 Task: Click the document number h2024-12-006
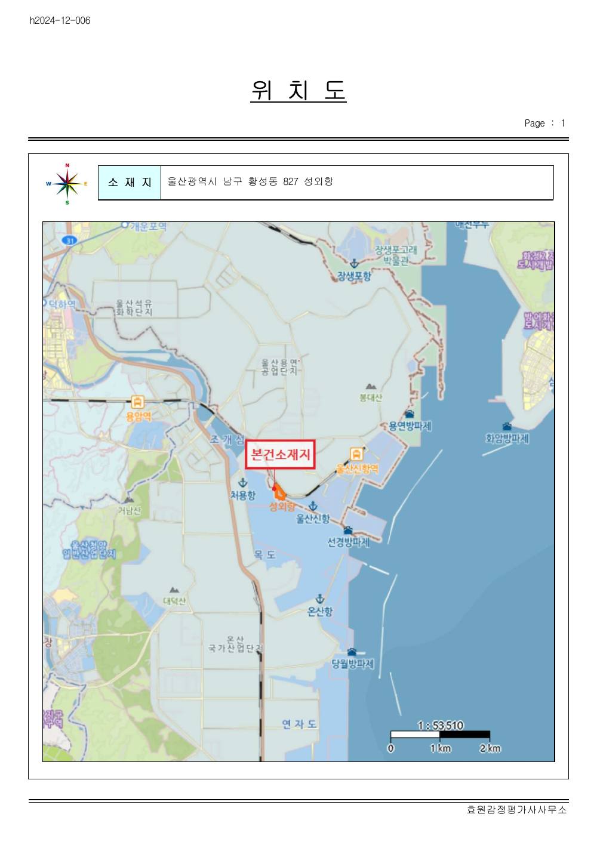click(60, 21)
